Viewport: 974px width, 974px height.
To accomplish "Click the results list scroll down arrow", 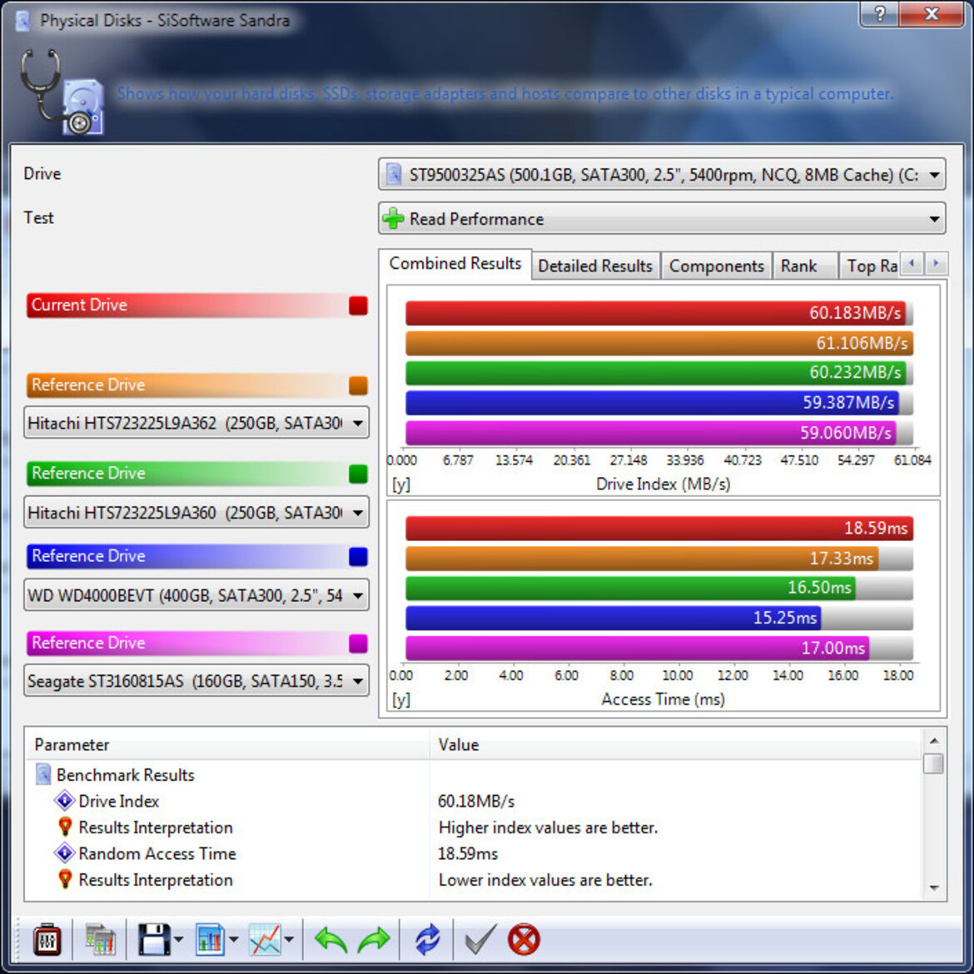I will click(933, 888).
